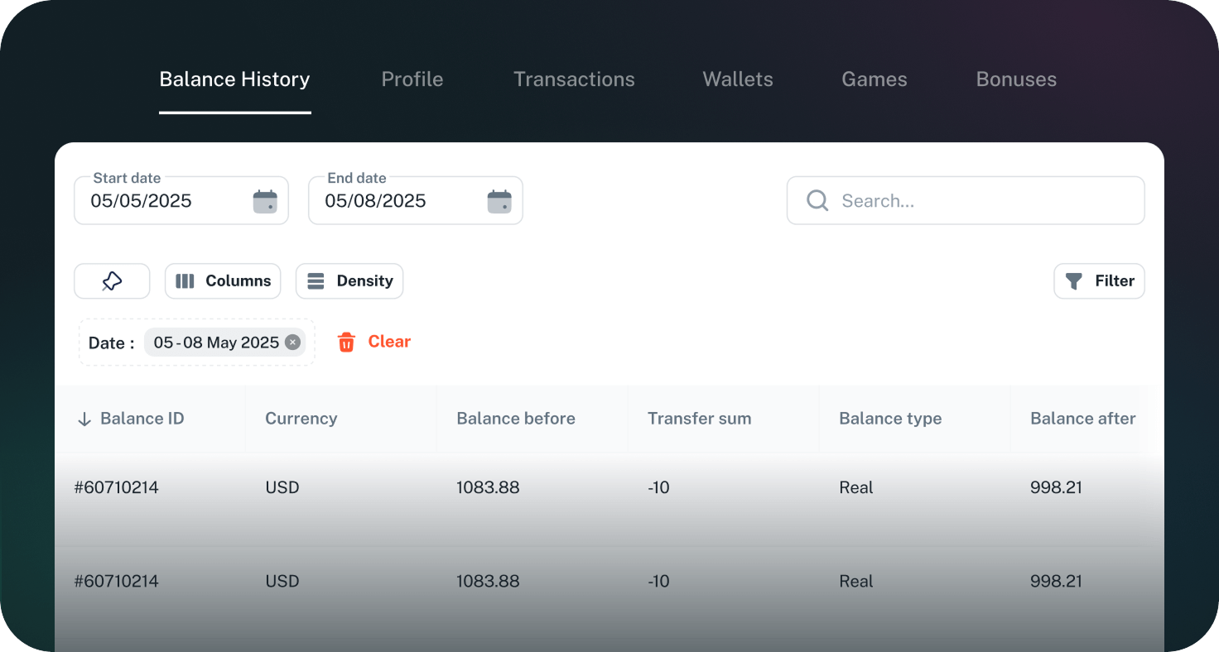Open the Density options

pyautogui.click(x=349, y=281)
